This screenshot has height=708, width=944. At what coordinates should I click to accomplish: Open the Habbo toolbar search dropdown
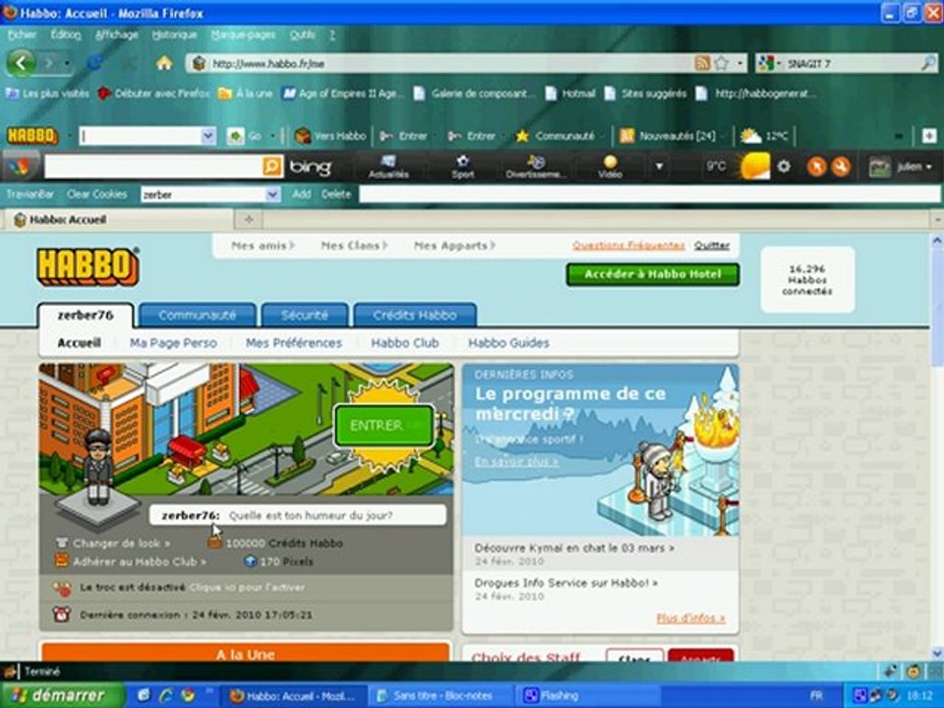208,136
